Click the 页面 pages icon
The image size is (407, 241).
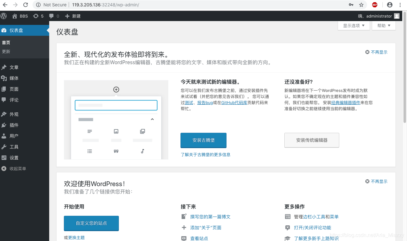coord(4,89)
